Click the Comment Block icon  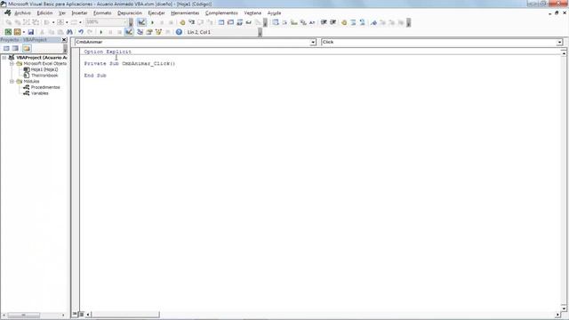click(353, 22)
